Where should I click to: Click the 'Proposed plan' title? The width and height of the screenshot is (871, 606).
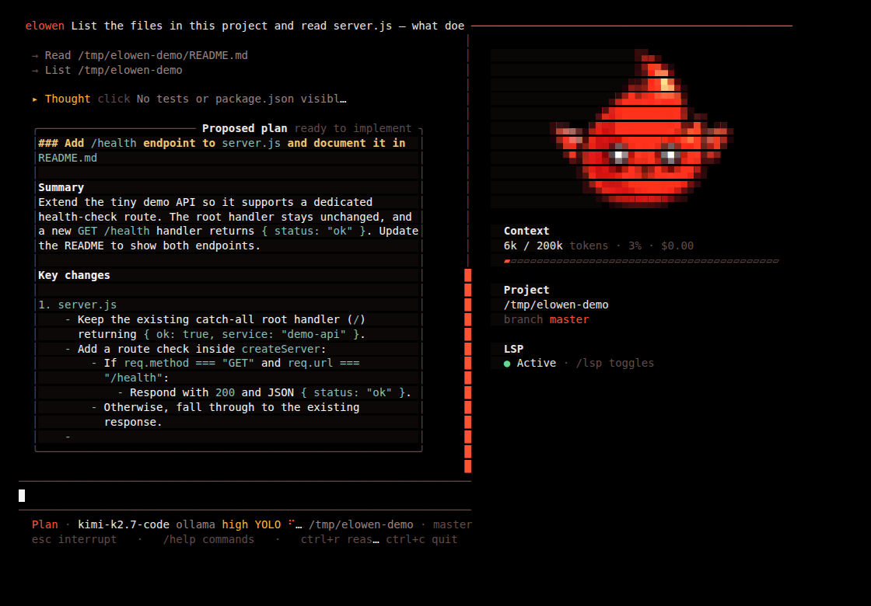[244, 128]
